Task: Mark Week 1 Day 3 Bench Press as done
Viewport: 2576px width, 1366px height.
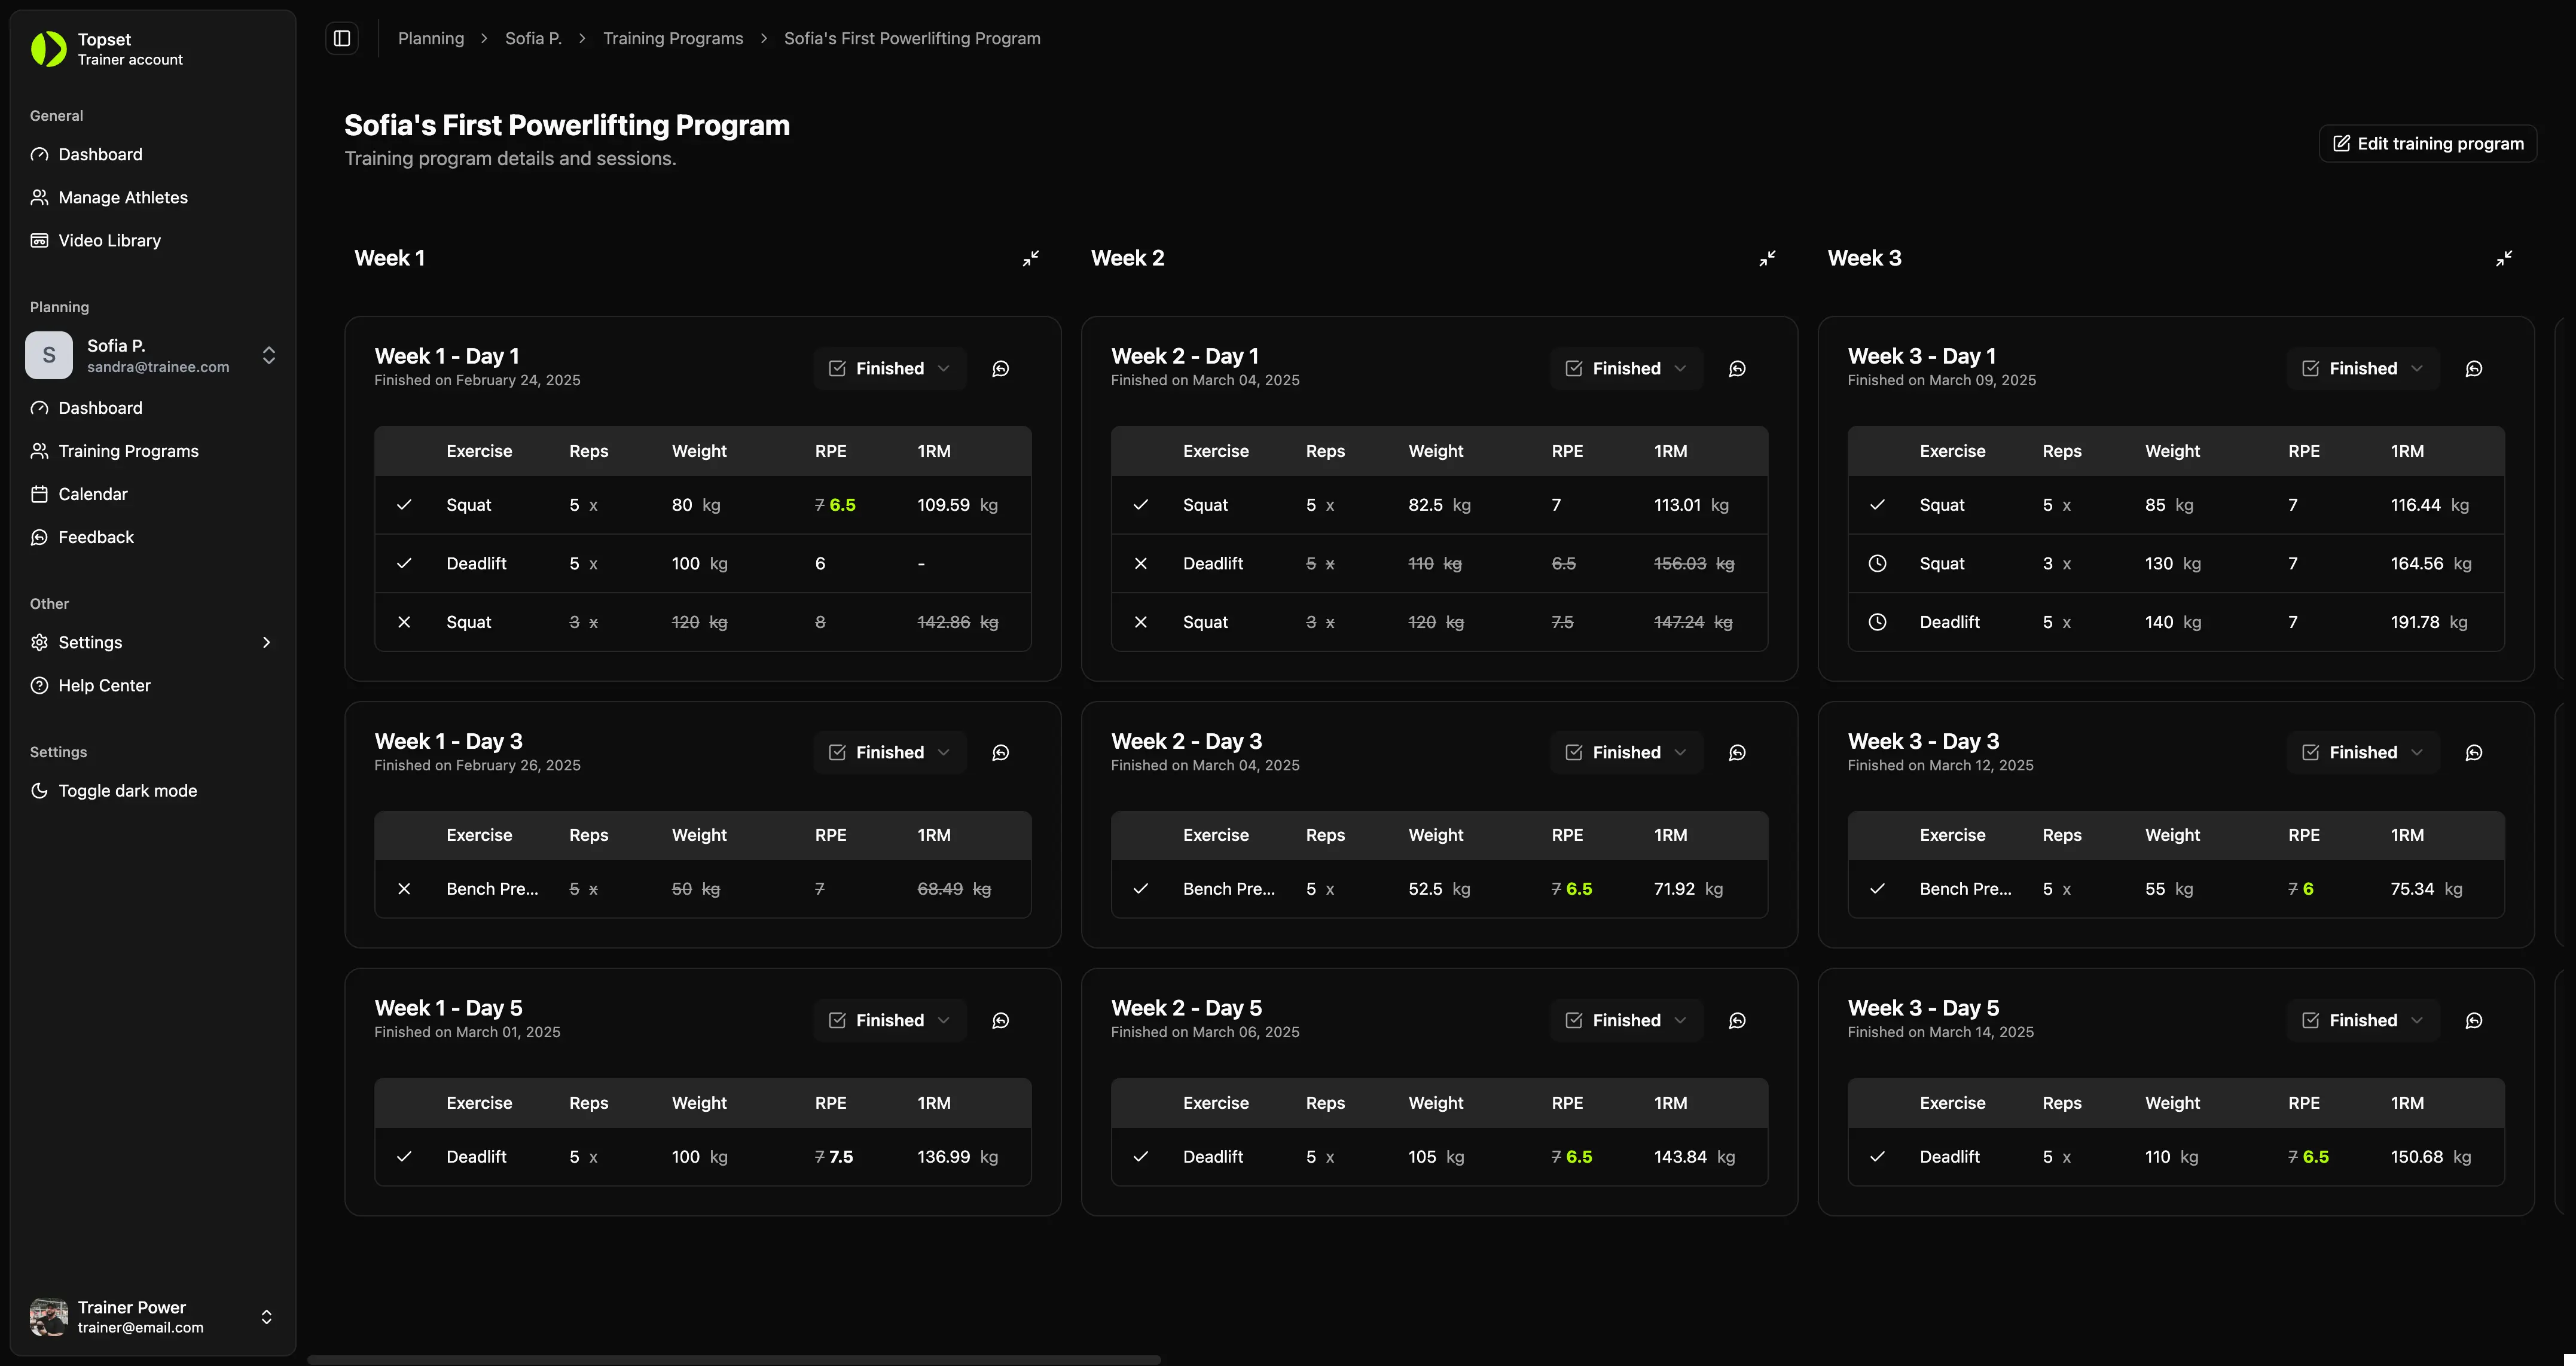Action: (404, 888)
